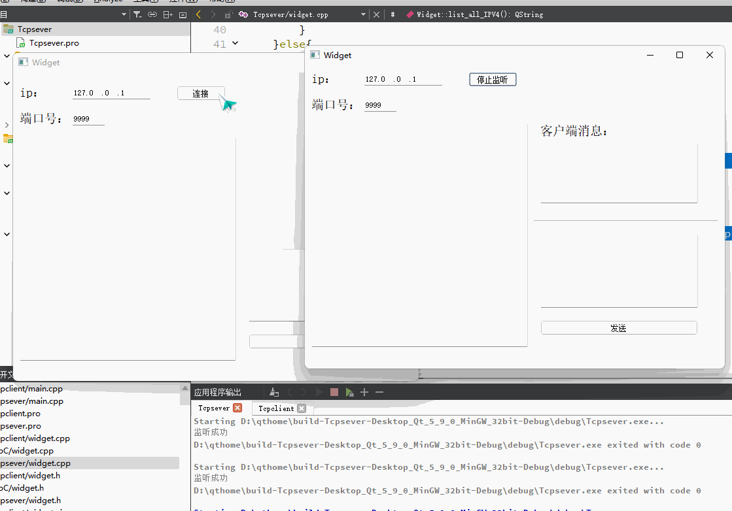Stop the running program with red square
The image size is (732, 511).
(x=334, y=392)
